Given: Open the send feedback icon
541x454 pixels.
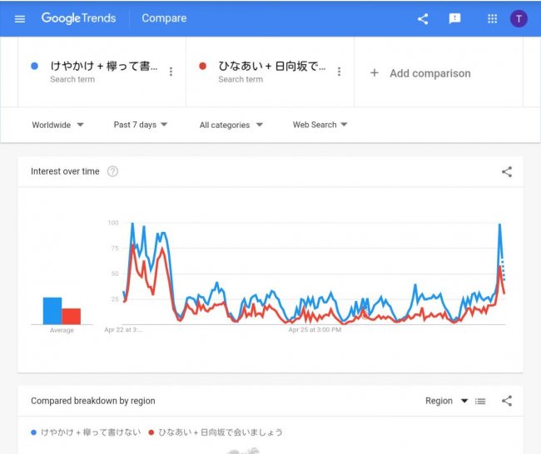Looking at the screenshot, I should 454,18.
